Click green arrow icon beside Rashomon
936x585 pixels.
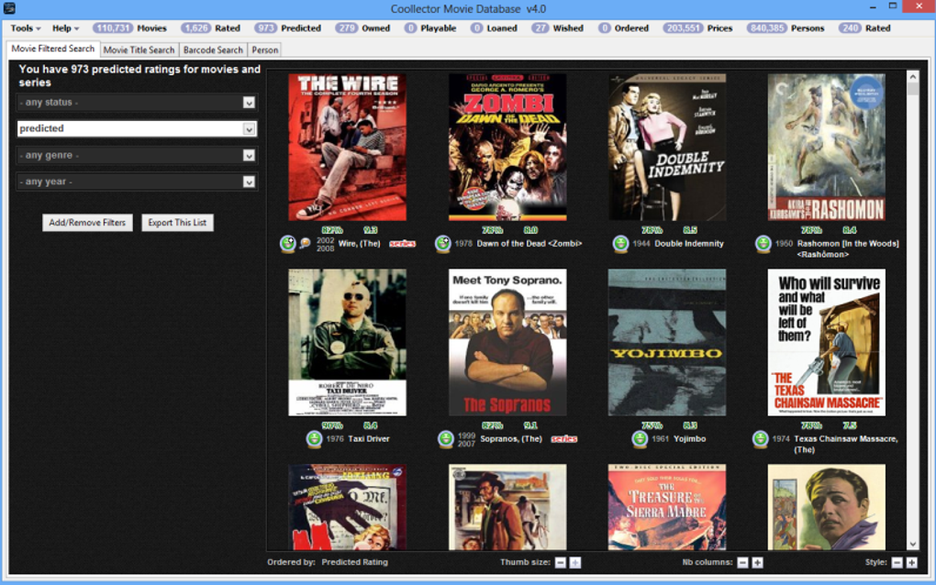tap(763, 243)
